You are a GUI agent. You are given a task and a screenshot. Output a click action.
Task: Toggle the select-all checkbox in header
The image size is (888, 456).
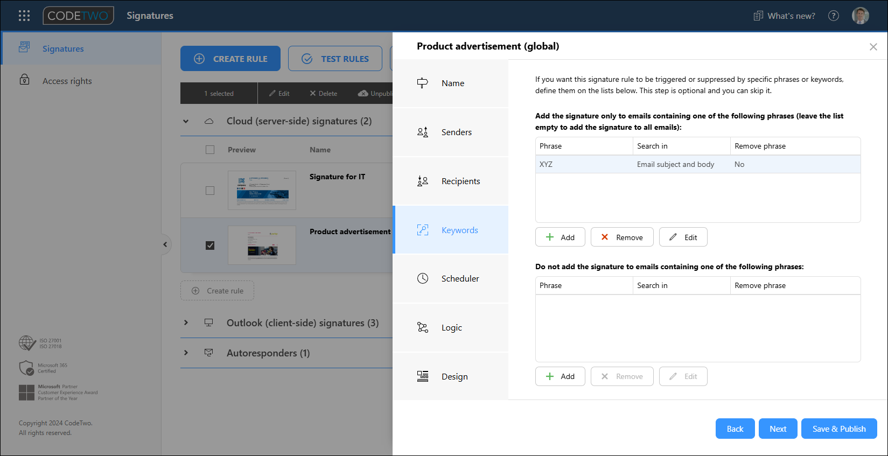(x=210, y=150)
